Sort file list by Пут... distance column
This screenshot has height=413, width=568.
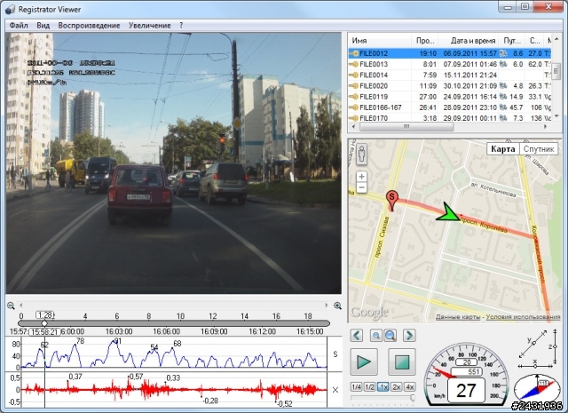512,41
